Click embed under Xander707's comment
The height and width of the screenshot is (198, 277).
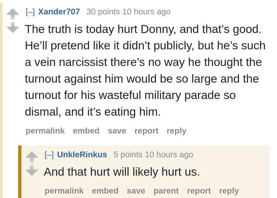pos(86,131)
